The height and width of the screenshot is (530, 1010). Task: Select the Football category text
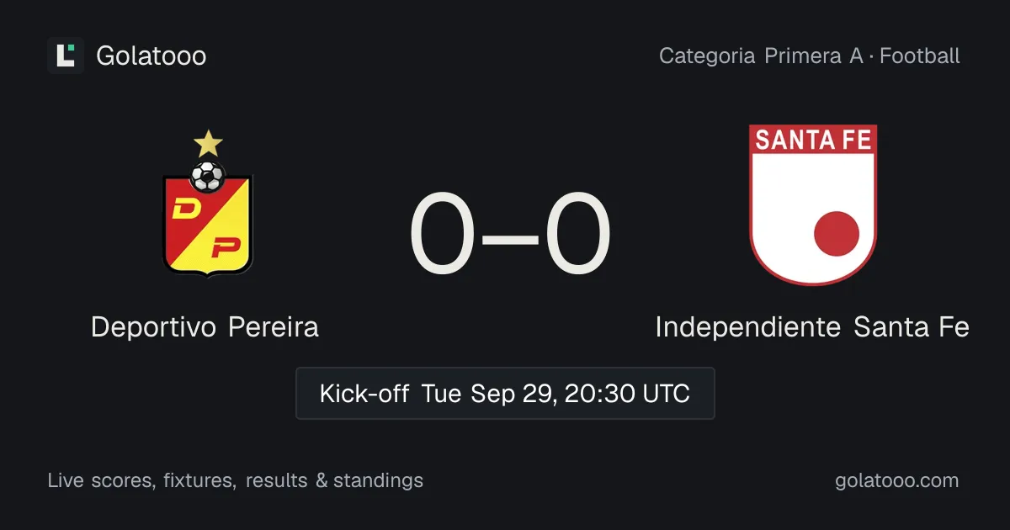tap(920, 56)
